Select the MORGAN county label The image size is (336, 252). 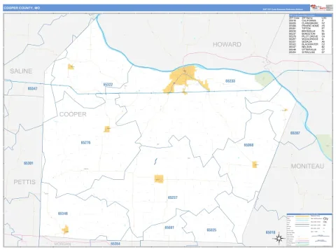pos(62,244)
